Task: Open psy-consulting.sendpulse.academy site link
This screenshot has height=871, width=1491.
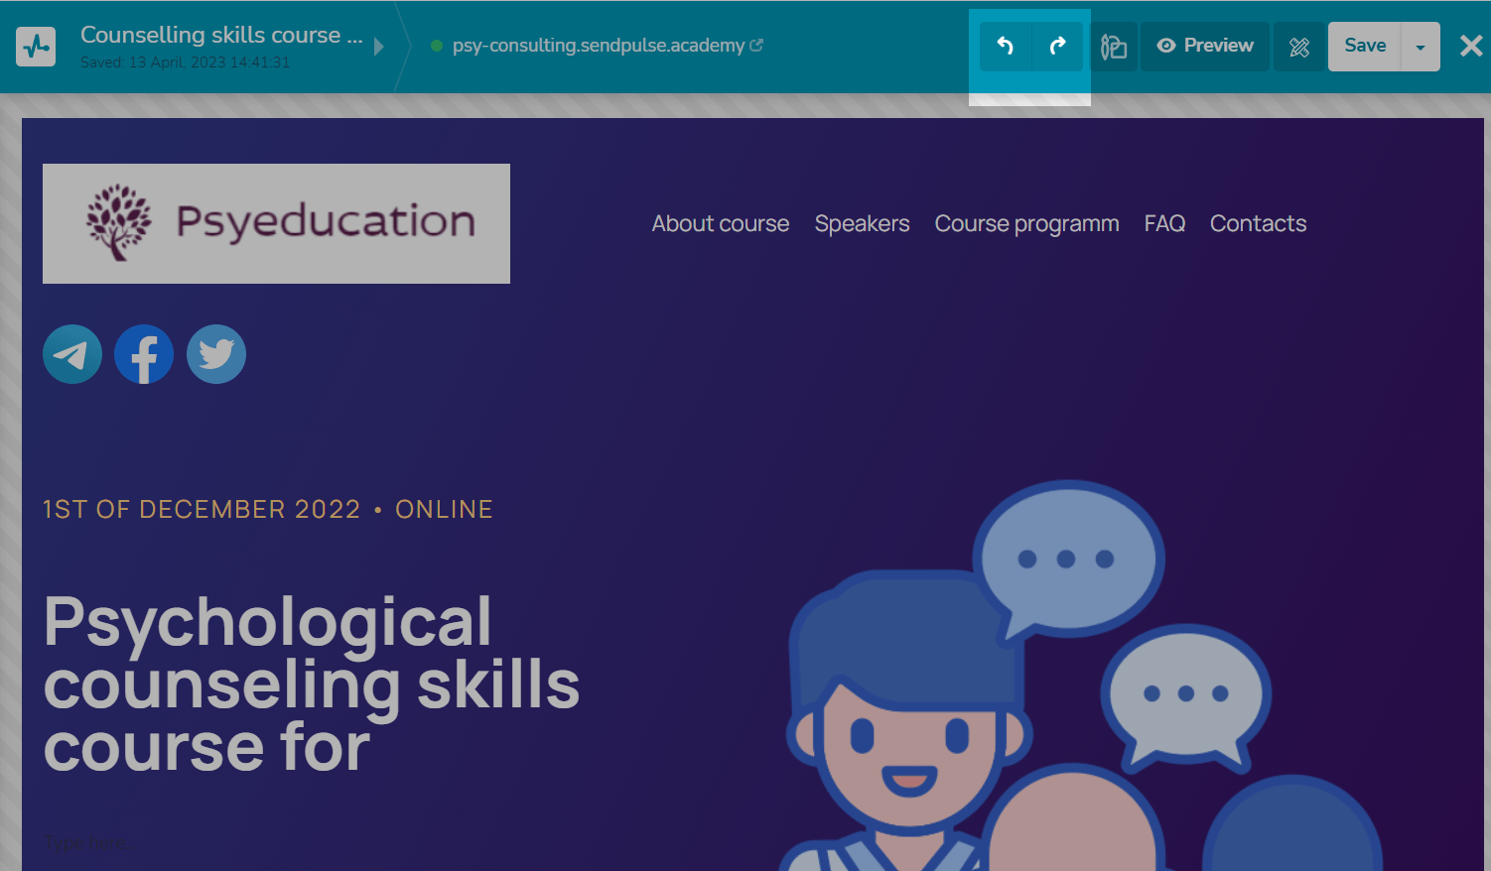Action: coord(608,46)
